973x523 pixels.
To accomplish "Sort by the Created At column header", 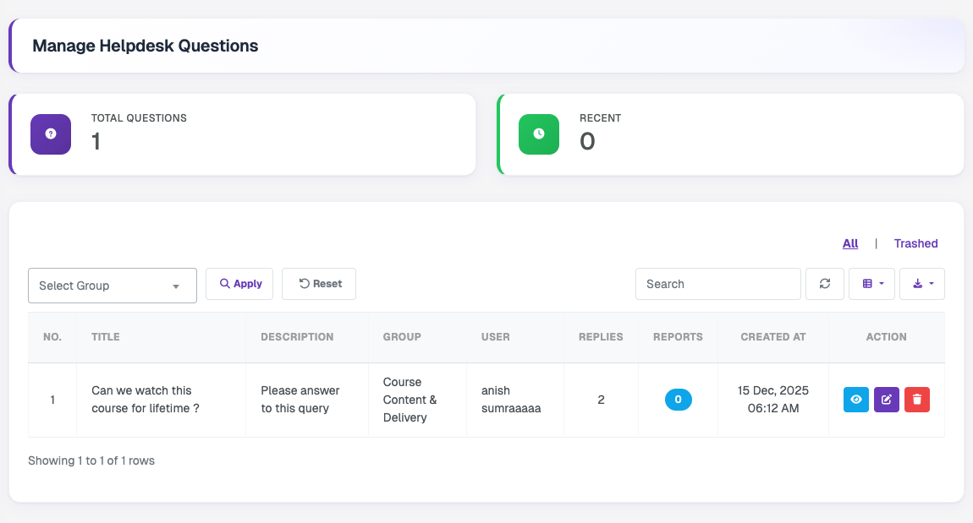I will [x=772, y=337].
